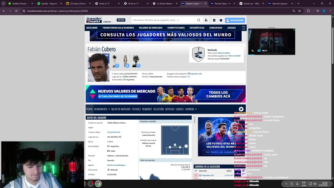Select the Selección tab
The image size is (334, 188).
pyautogui.click(x=158, y=109)
